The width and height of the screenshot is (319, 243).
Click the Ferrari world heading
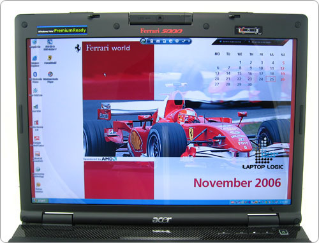(x=108, y=48)
